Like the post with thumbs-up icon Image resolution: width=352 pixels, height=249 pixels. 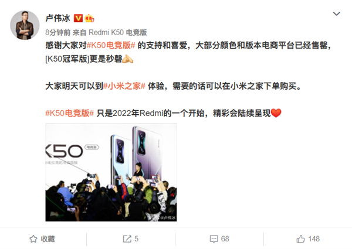300,239
